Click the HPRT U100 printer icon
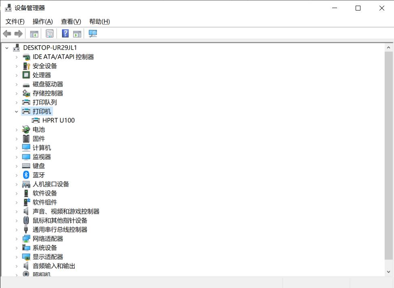The height and width of the screenshot is (288, 394). click(x=36, y=120)
